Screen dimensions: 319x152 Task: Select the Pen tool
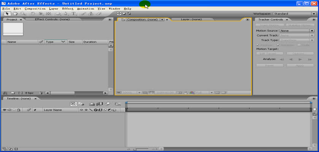[x=66, y=14]
